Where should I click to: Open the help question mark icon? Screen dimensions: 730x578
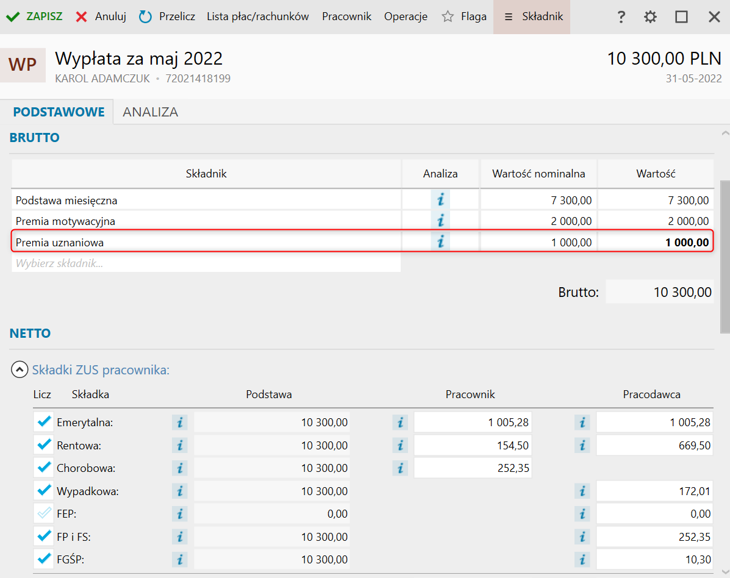coord(621,17)
